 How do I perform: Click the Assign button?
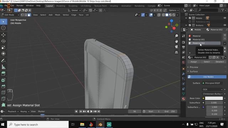(x=194, y=62)
